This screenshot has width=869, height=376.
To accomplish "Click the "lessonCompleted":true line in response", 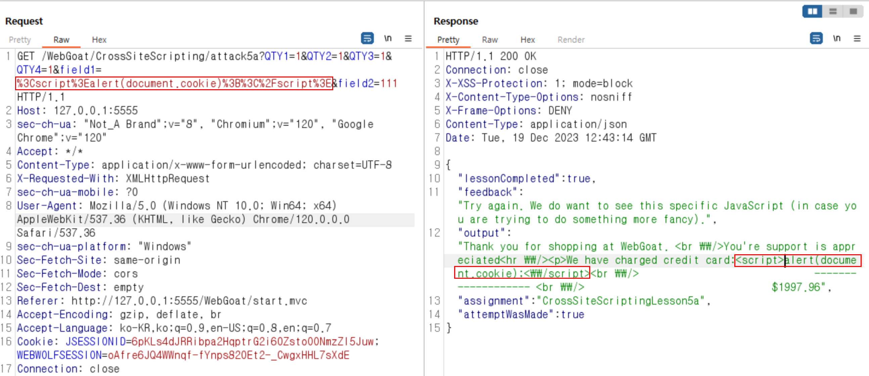I will [x=526, y=178].
